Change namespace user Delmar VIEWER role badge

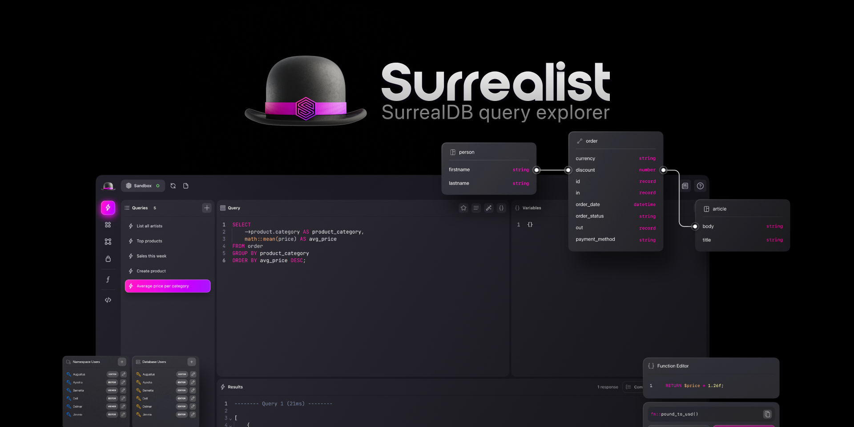click(112, 406)
